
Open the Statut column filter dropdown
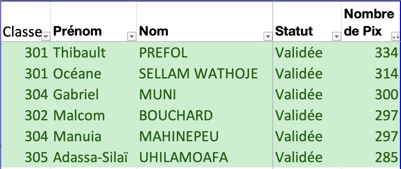tap(337, 36)
